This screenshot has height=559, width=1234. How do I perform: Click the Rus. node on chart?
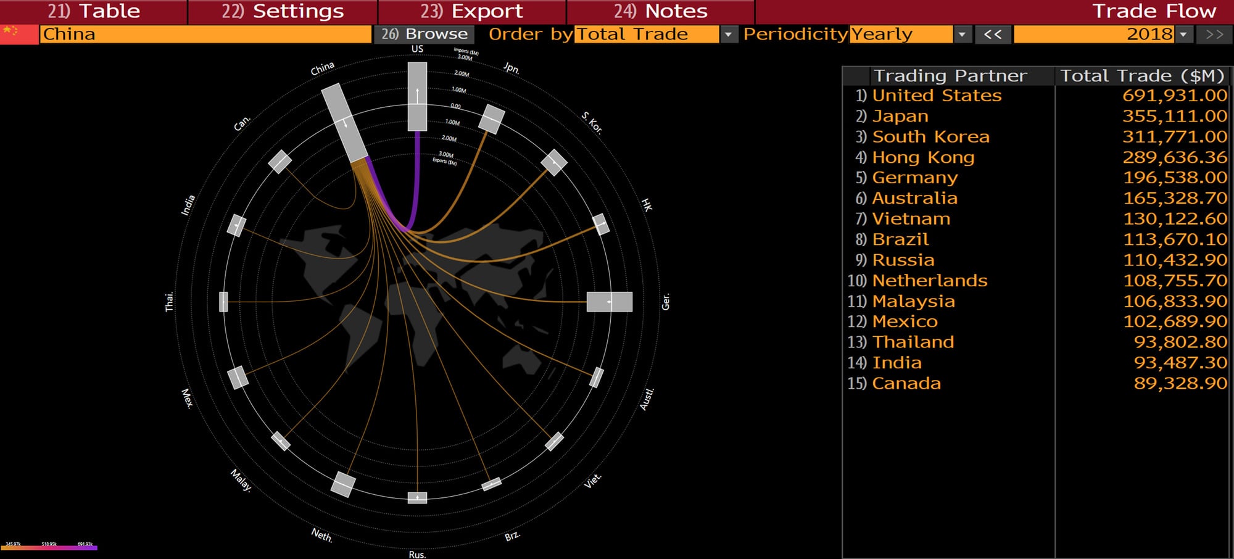[417, 497]
